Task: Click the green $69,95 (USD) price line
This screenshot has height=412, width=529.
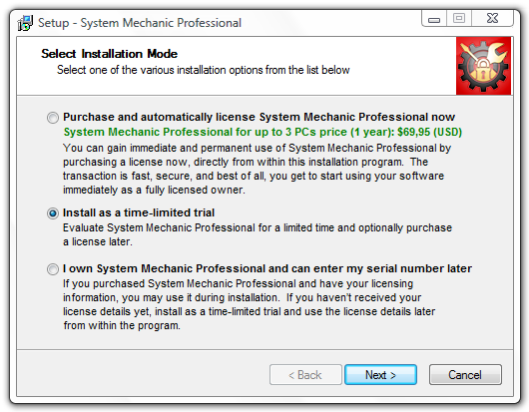Action: point(263,132)
